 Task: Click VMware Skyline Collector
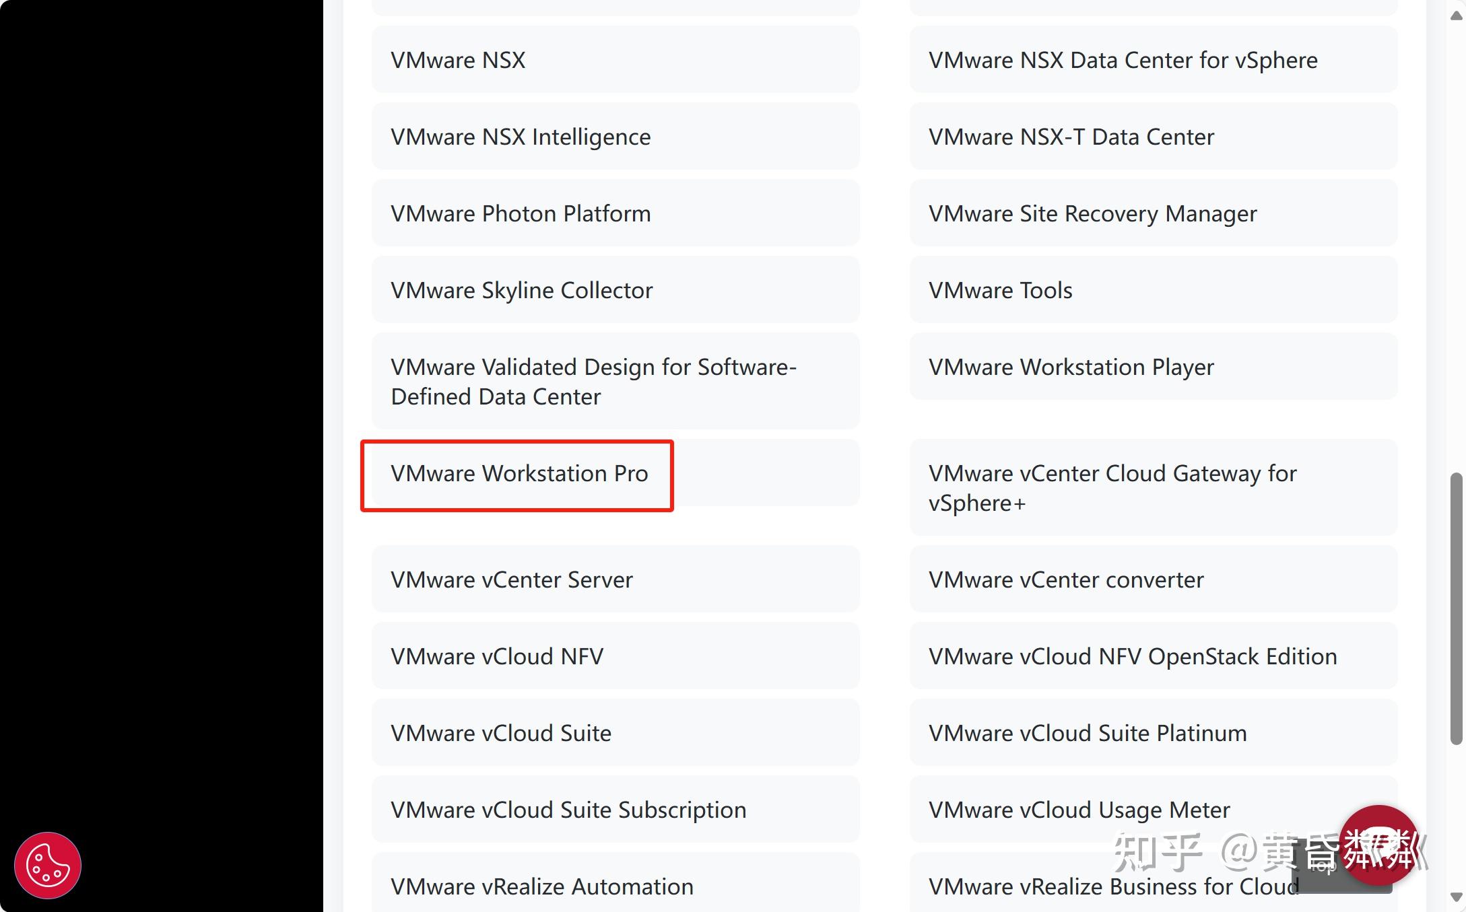tap(521, 291)
